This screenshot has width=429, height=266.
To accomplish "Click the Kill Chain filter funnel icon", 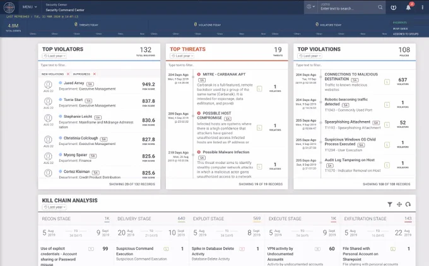I will (x=390, y=204).
